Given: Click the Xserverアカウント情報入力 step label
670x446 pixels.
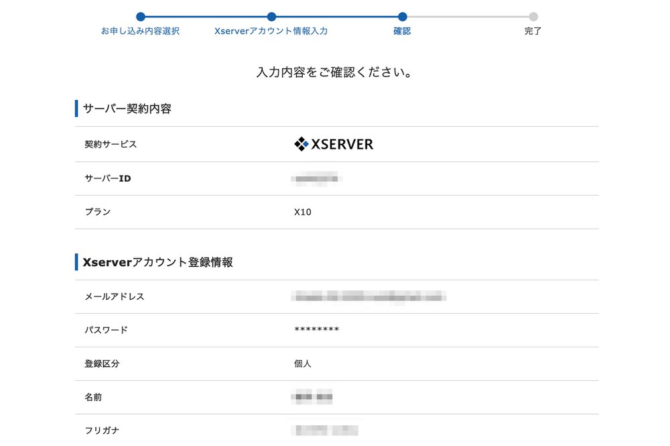Looking at the screenshot, I should click(271, 32).
